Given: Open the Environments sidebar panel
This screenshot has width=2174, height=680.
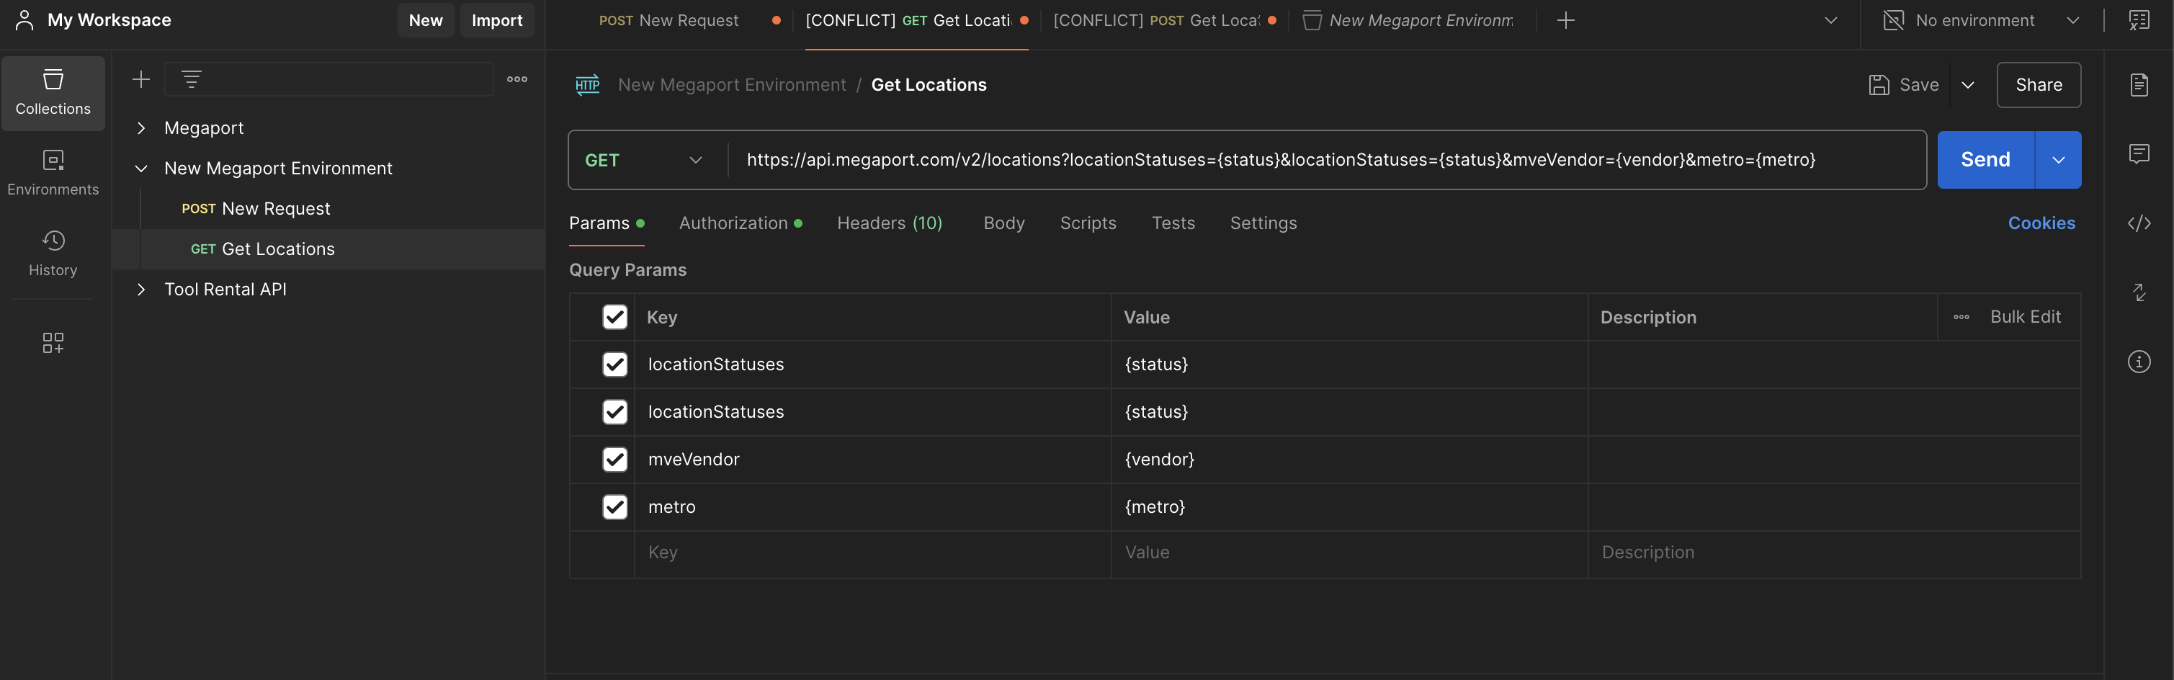Looking at the screenshot, I should click(53, 173).
